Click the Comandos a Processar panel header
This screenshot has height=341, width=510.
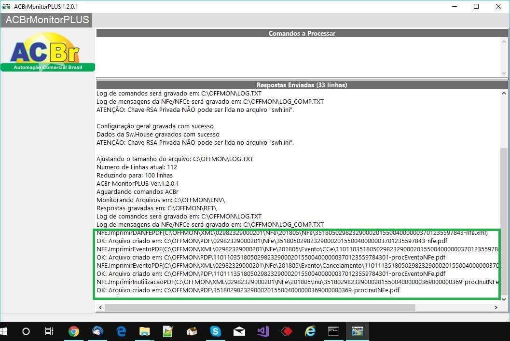tap(302, 33)
